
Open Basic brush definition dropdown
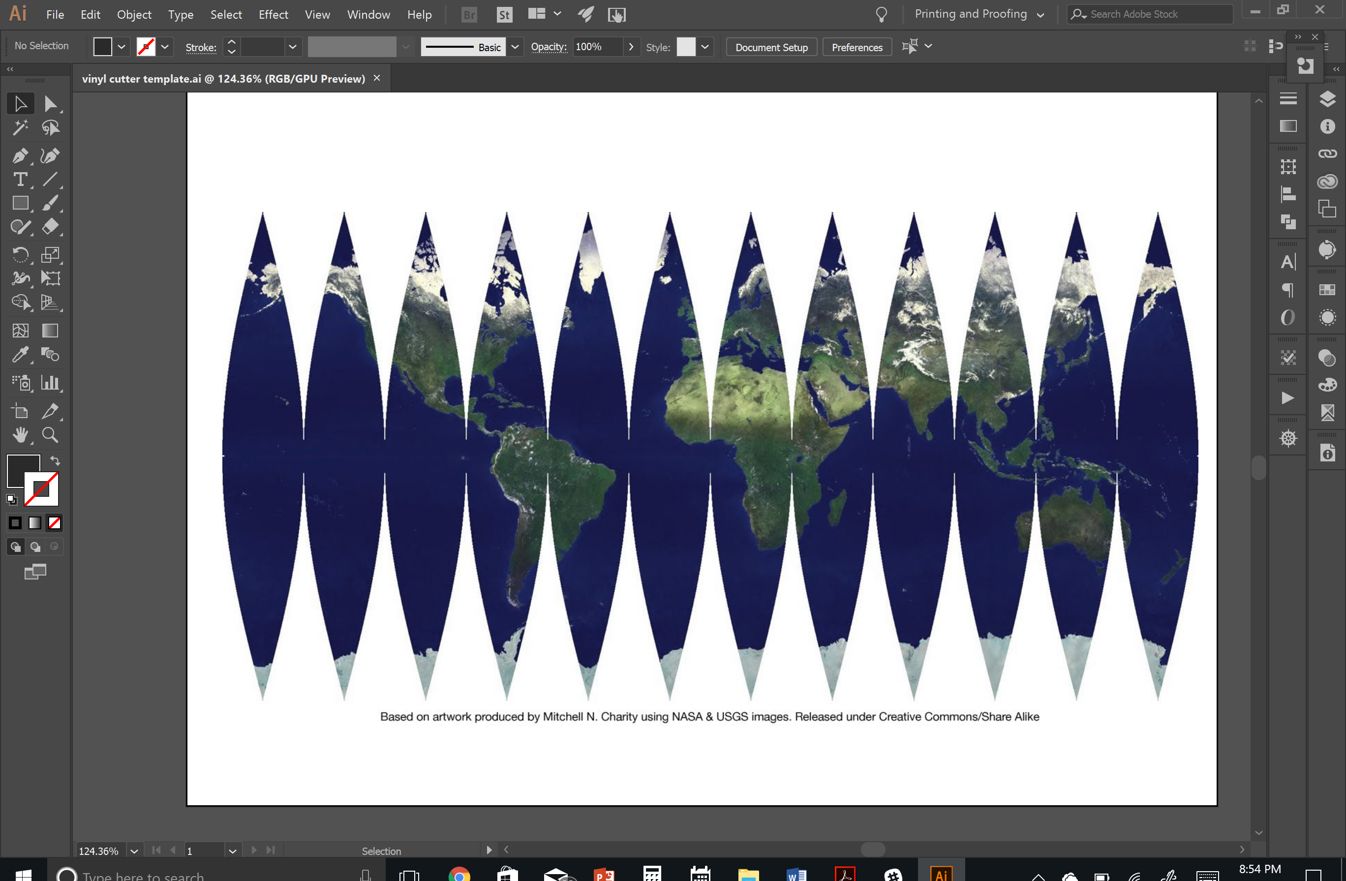point(515,47)
